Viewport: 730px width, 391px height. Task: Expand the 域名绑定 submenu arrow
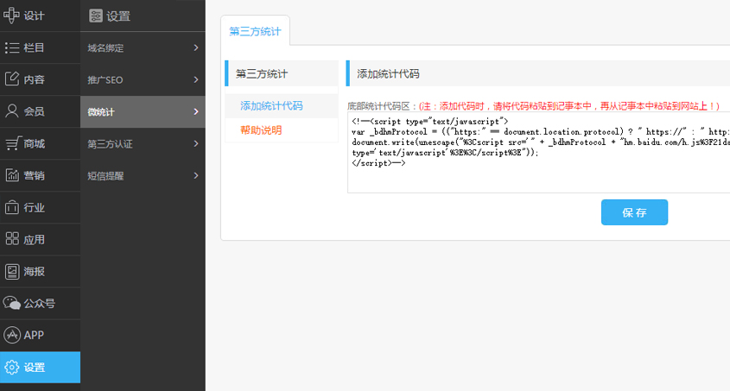(196, 47)
